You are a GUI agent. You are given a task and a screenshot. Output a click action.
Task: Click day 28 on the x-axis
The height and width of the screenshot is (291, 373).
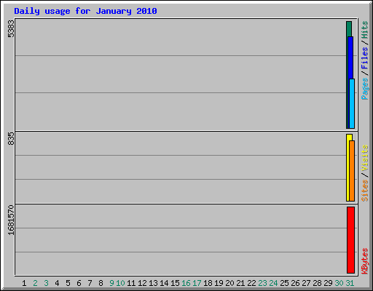pyautogui.click(x=317, y=283)
